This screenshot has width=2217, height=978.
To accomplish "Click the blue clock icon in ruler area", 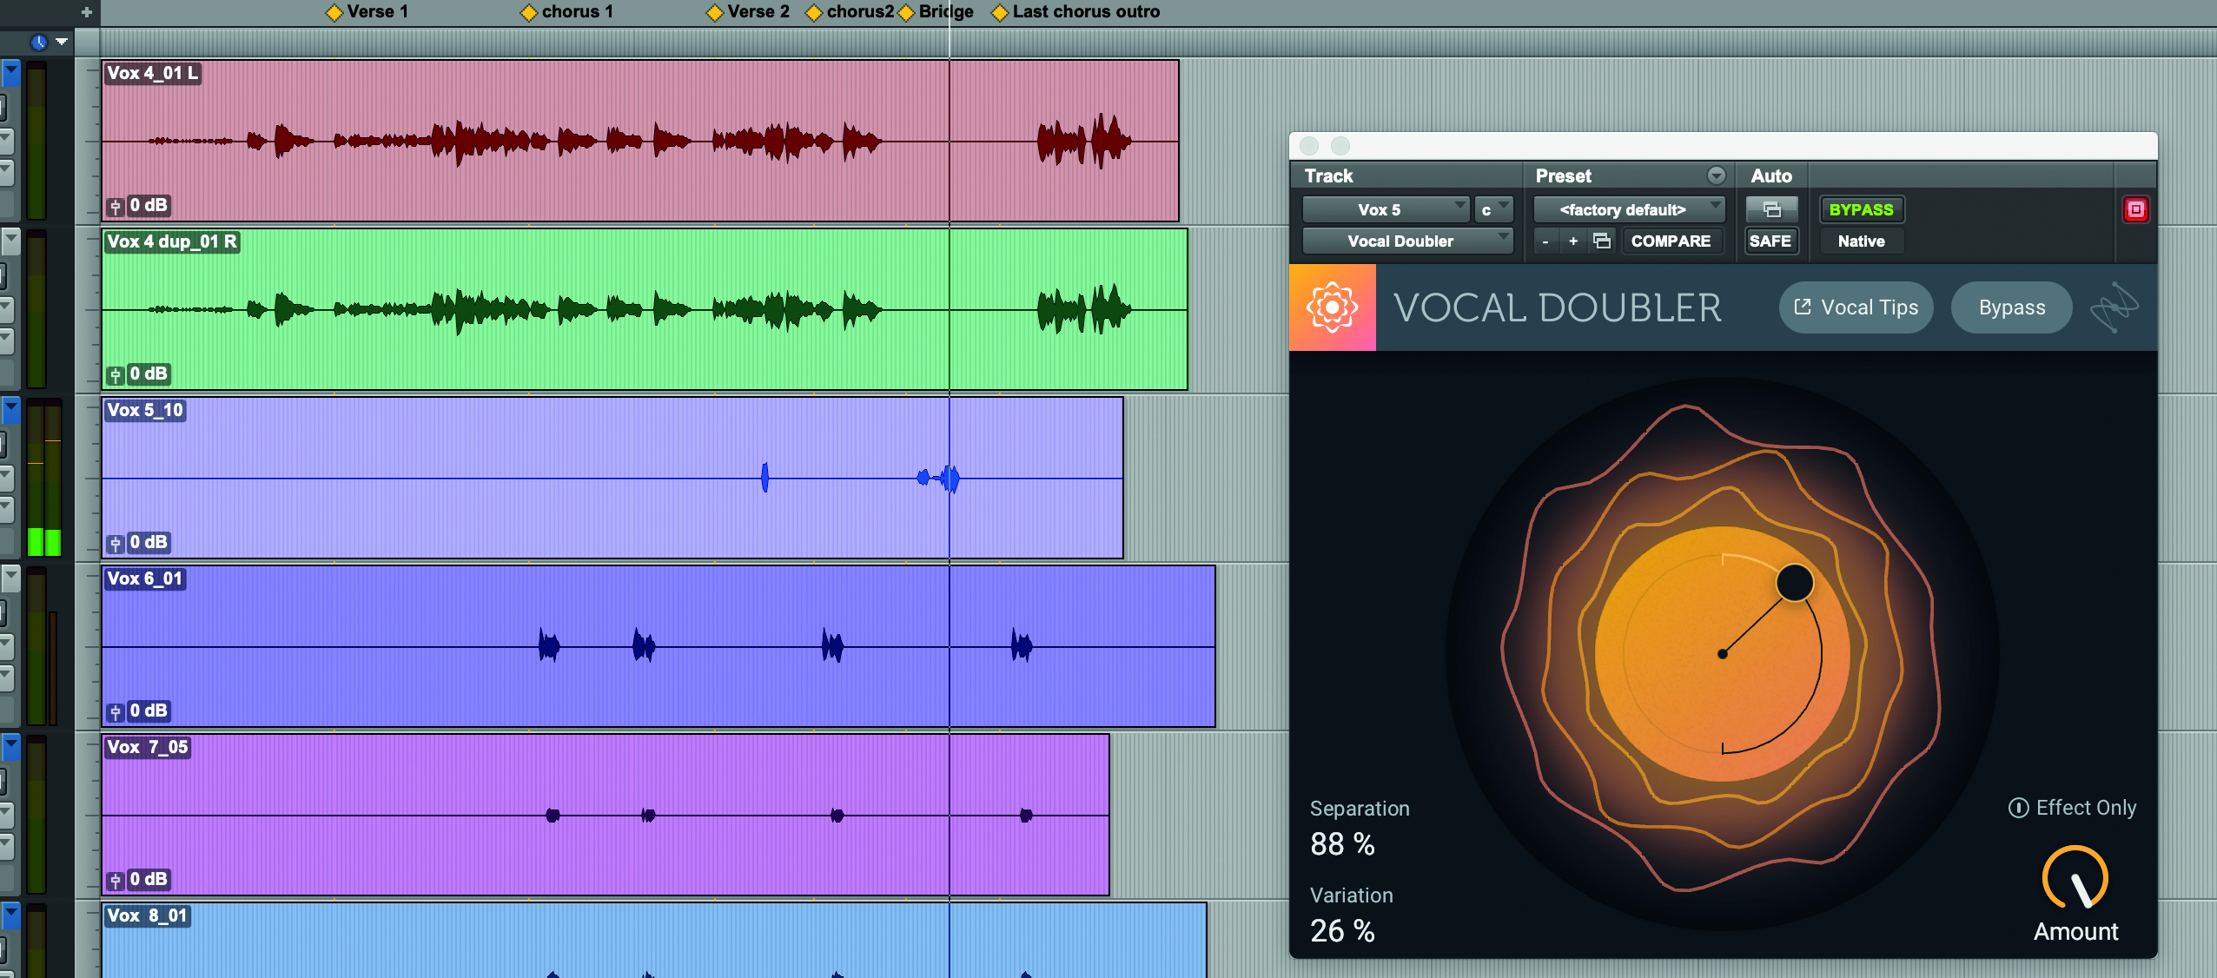I will 38,42.
